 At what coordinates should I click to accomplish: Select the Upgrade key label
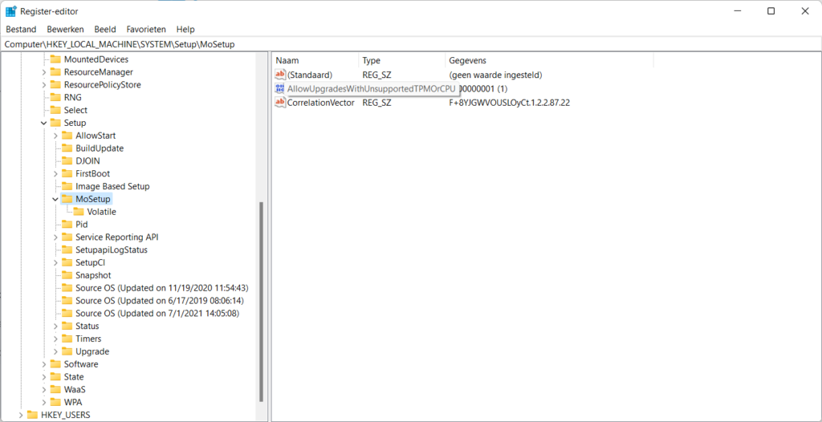tap(92, 351)
